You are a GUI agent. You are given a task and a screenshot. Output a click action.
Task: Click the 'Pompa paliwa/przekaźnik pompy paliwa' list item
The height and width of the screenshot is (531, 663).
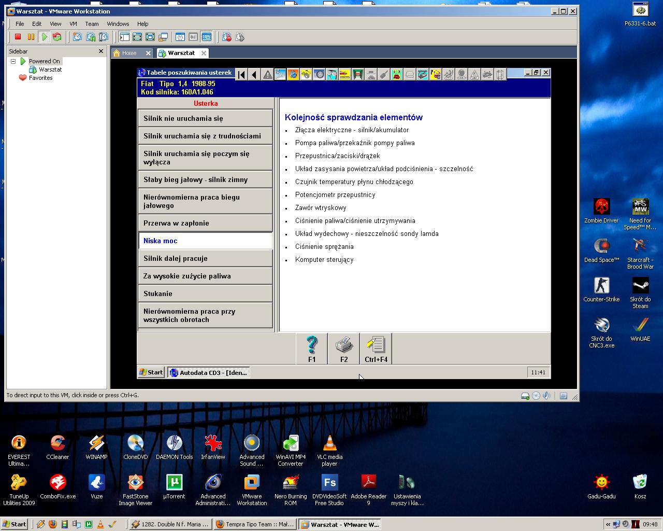(x=355, y=143)
